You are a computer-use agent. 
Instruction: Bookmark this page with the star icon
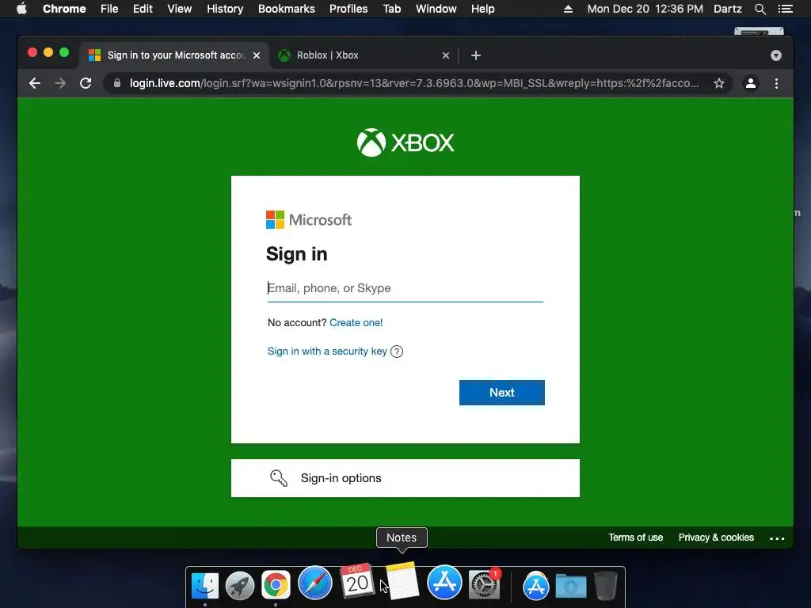point(719,83)
